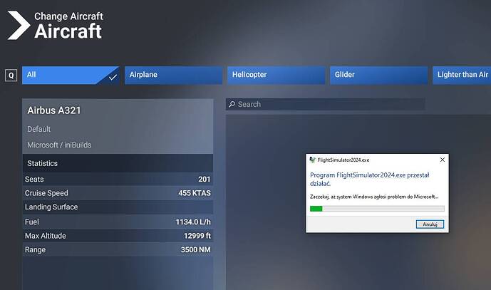Close the FlightSimulator2024.exe dialog
Image resolution: width=491 pixels, height=290 pixels.
[442, 160]
